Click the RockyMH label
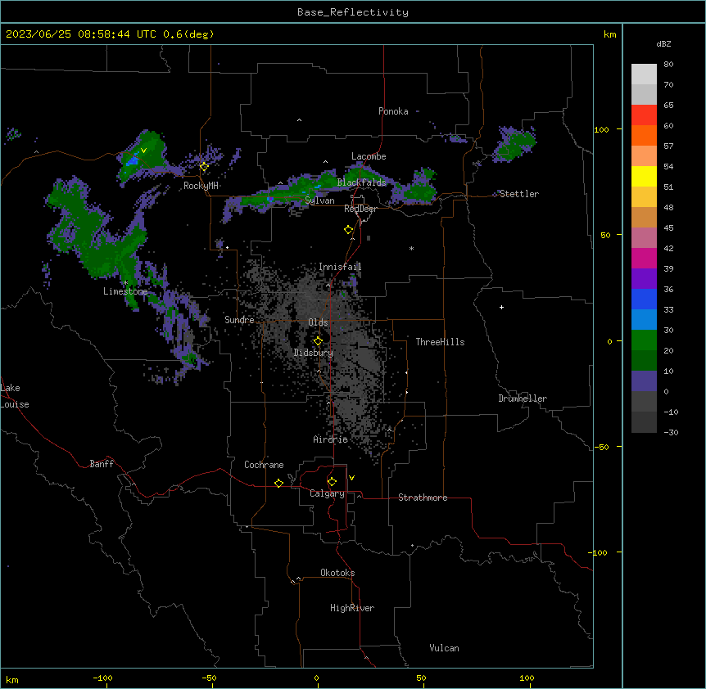Screen dimensions: 706x689 201,186
